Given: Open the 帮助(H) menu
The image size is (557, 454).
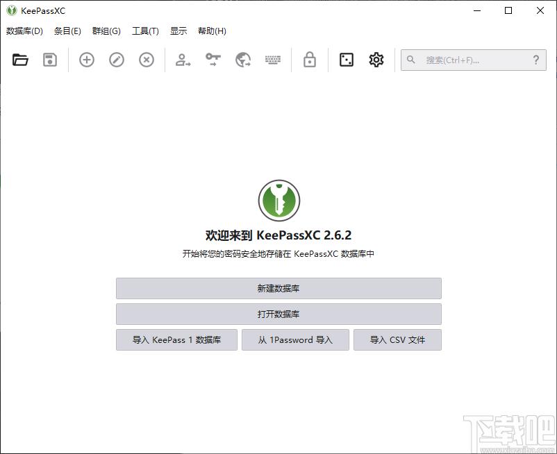Looking at the screenshot, I should pos(212,31).
